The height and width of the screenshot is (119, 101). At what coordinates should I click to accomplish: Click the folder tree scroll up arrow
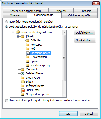click(x=64, y=32)
